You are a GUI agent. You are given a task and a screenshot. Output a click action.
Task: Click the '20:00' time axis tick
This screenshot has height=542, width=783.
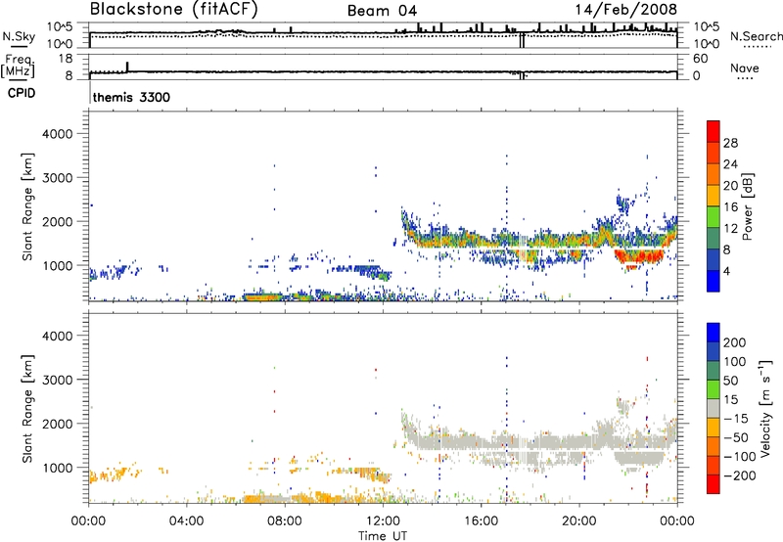[x=578, y=521]
